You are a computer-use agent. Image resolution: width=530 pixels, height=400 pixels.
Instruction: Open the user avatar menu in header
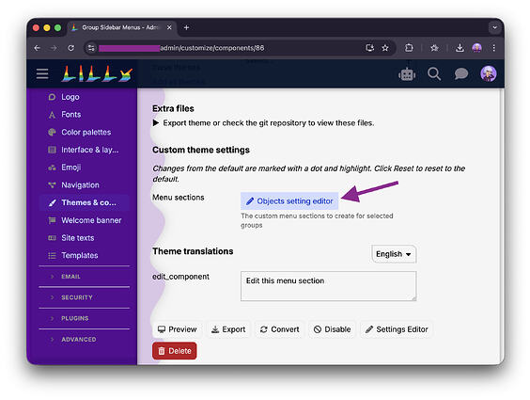click(489, 73)
